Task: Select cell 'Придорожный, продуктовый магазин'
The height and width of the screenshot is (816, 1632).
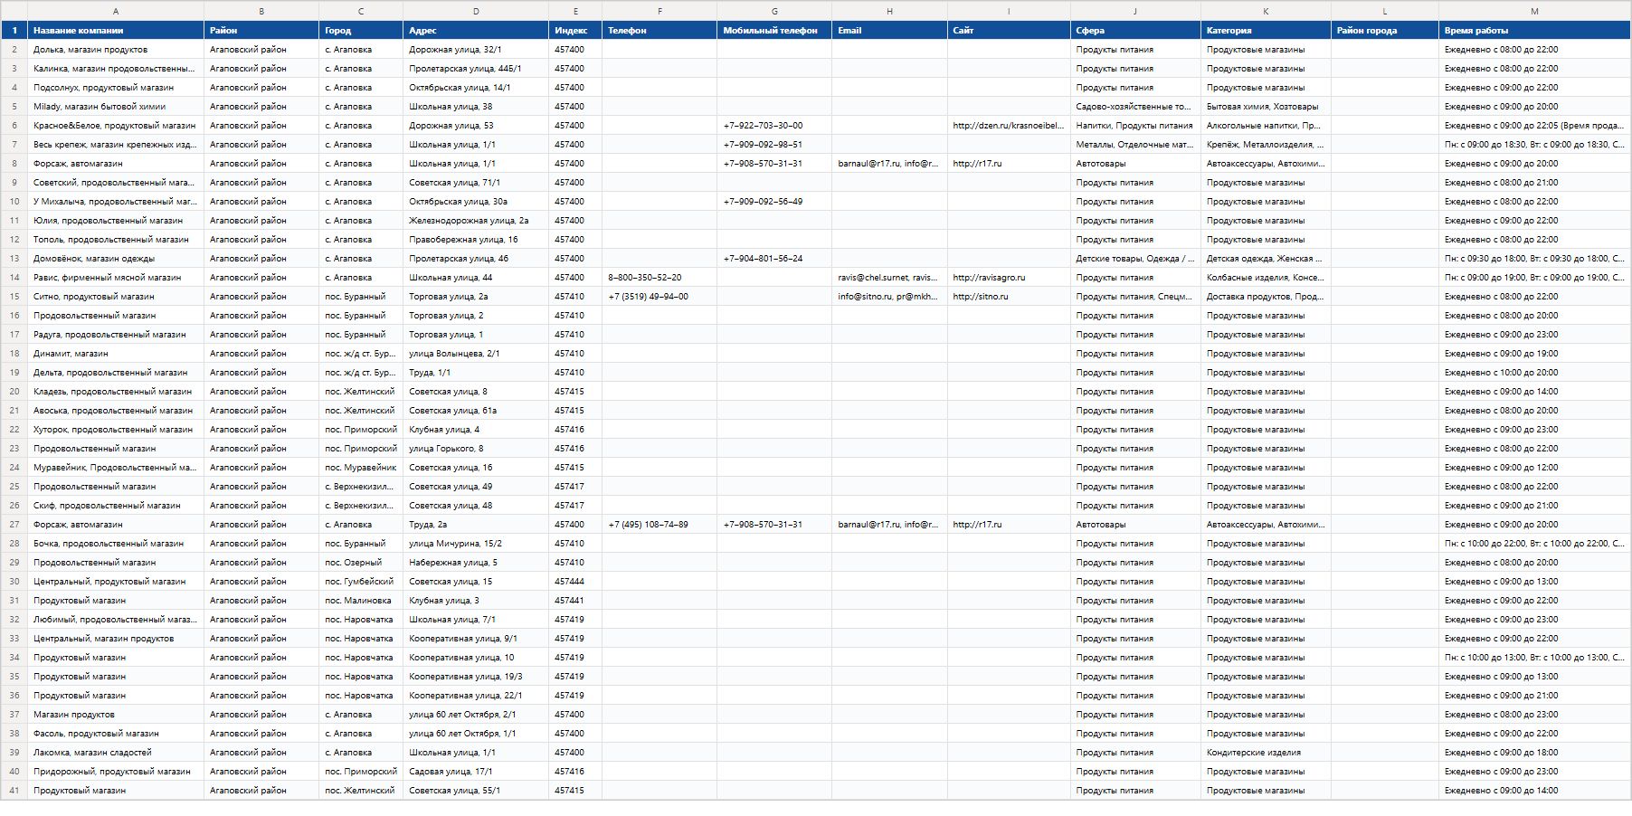Action: pos(116,772)
